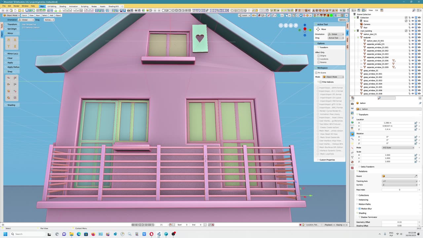Click the outliner display mode icon
423x238 pixels.
354,10
